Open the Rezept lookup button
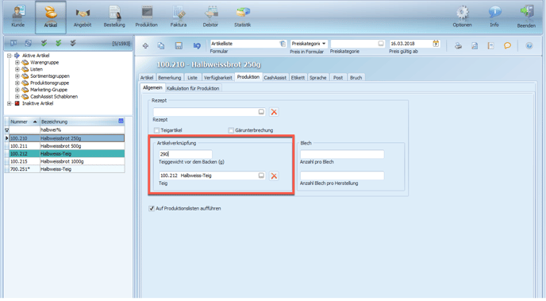The width and height of the screenshot is (546, 301). pyautogui.click(x=261, y=111)
